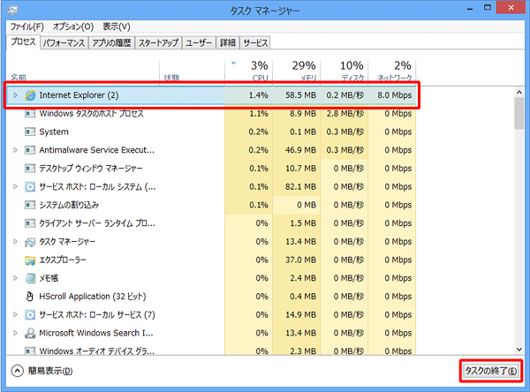
Task: Click the タスク マネージャー process icon
Action: tap(30, 242)
